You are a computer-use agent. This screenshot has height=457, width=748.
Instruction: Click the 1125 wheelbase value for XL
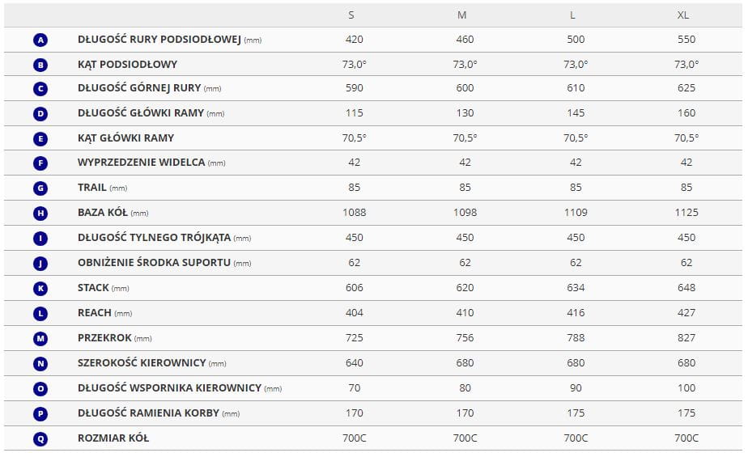[686, 213]
